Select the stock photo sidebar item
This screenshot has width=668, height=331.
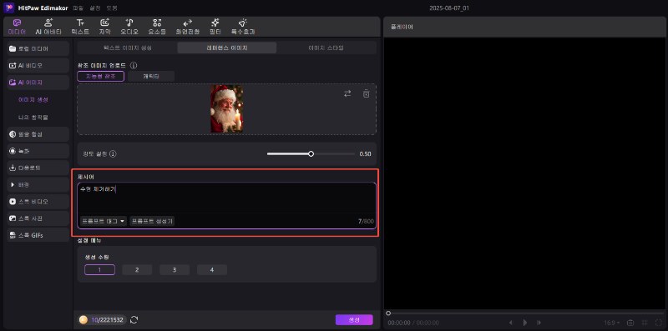coord(38,218)
